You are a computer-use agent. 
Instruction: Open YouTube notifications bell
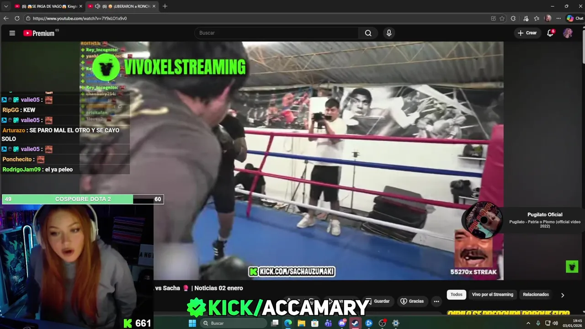point(550,33)
